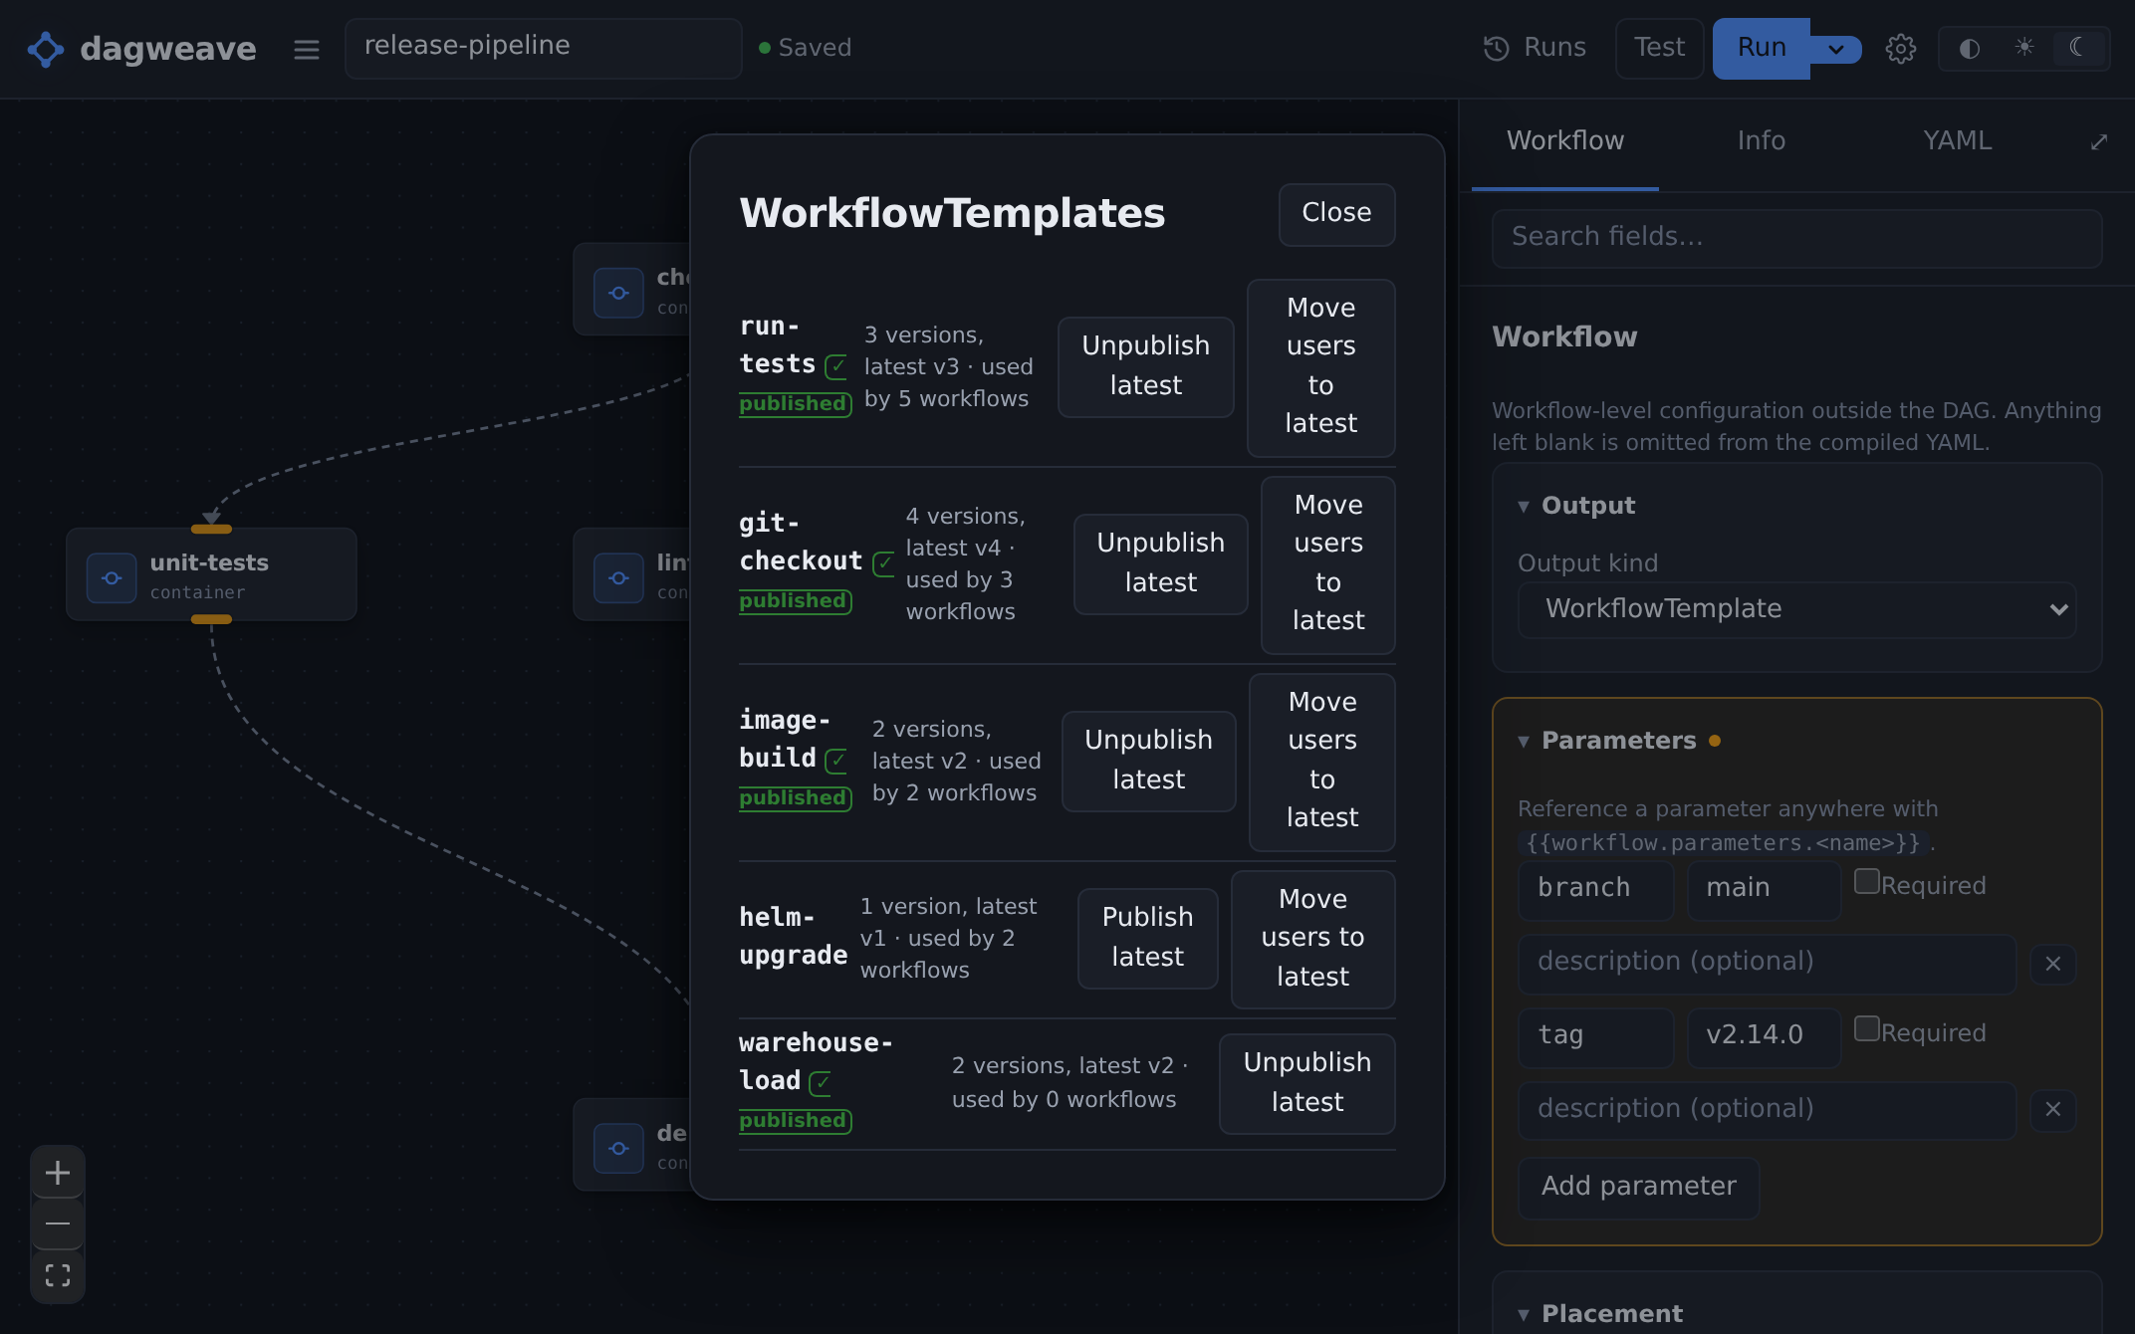Image resolution: width=2135 pixels, height=1334 pixels.
Task: Click tag description (optional) field
Action: [x=1767, y=1110]
